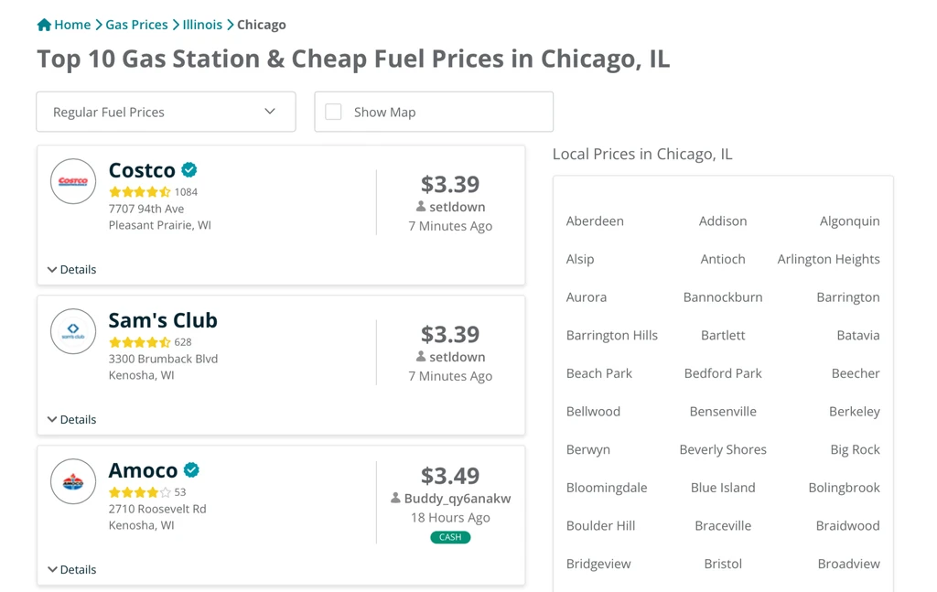Screen dimensions: 937x592
Task: Open Arlington Heights local prices
Action: (828, 259)
